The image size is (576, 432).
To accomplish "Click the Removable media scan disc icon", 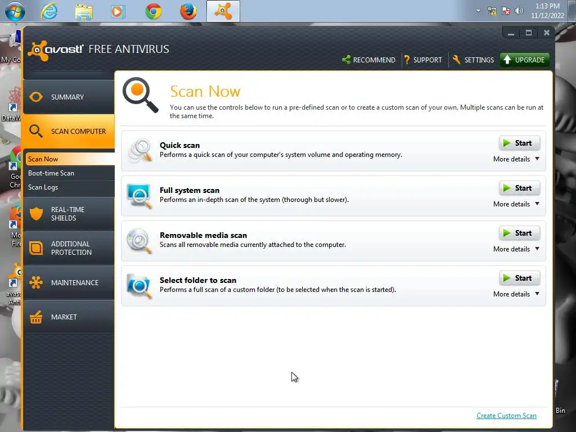I will [x=139, y=241].
